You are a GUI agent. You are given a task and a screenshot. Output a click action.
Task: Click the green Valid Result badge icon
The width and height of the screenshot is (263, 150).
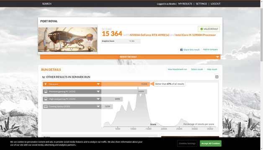coord(201,29)
